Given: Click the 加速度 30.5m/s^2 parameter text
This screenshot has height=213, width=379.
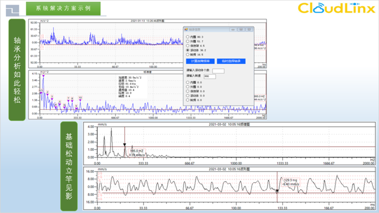Looking at the screenshot, I should coord(130,77).
